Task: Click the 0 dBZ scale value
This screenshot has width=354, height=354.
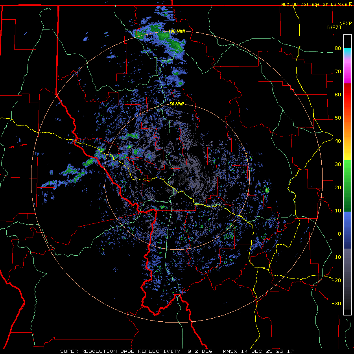Action: click(x=339, y=234)
